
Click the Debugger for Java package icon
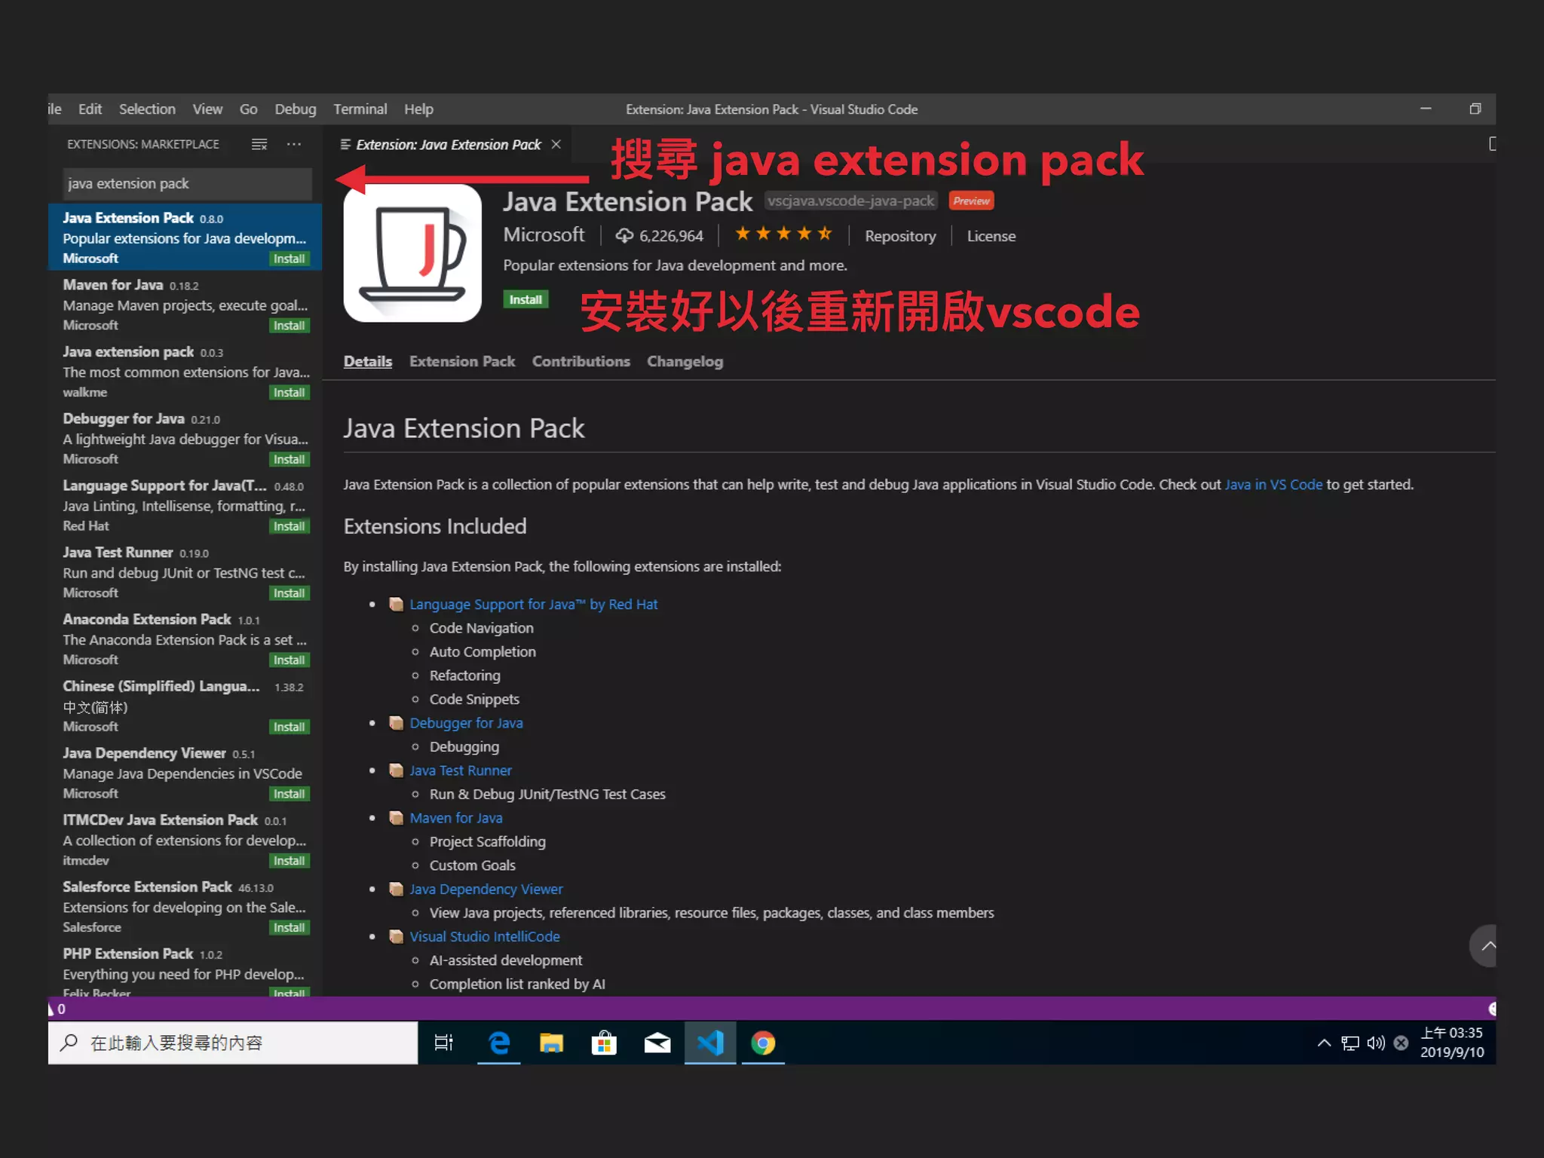(396, 722)
